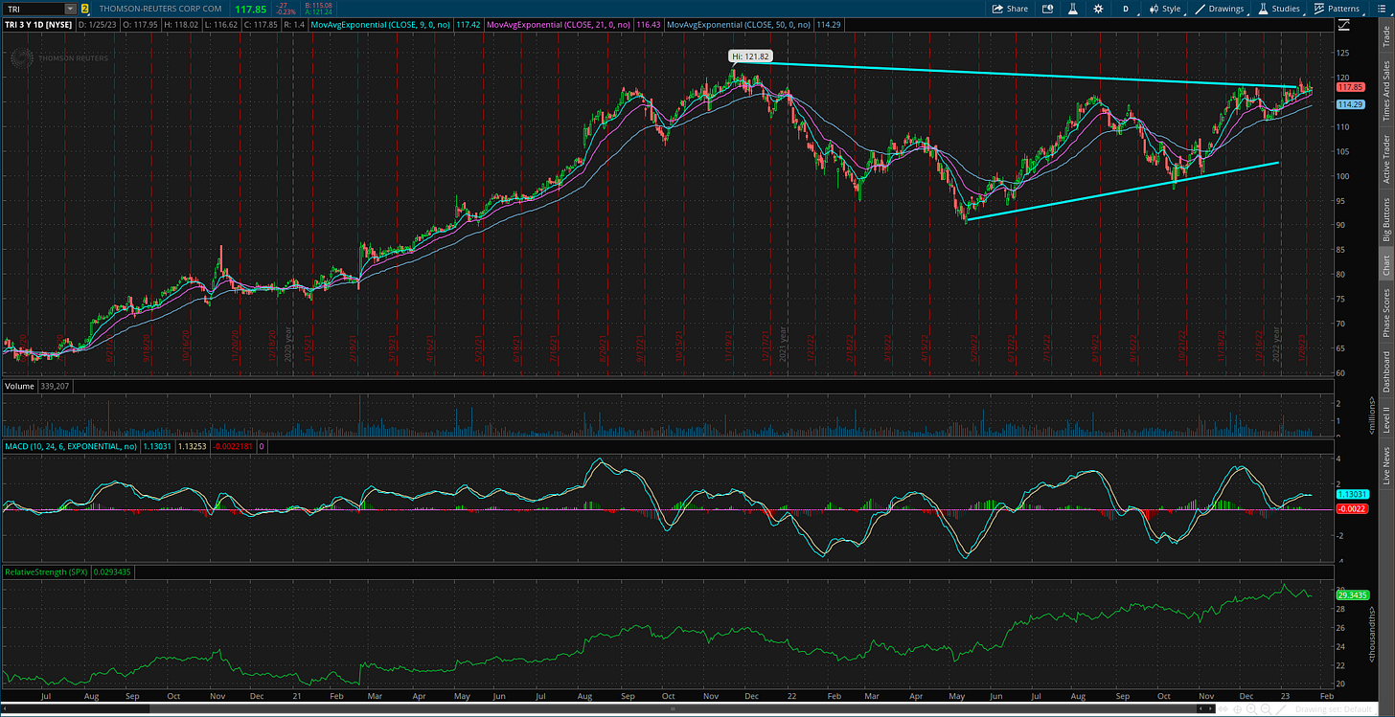Switch to Active Trader sidebar tab
This screenshot has width=1395, height=717.
click(x=1385, y=159)
